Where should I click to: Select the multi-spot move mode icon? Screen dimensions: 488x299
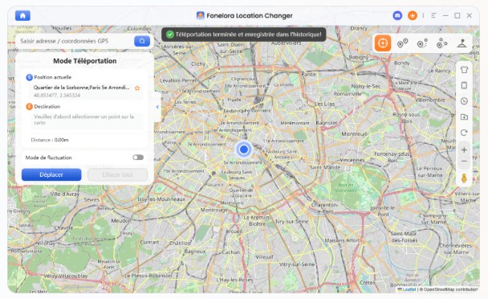(x=422, y=43)
